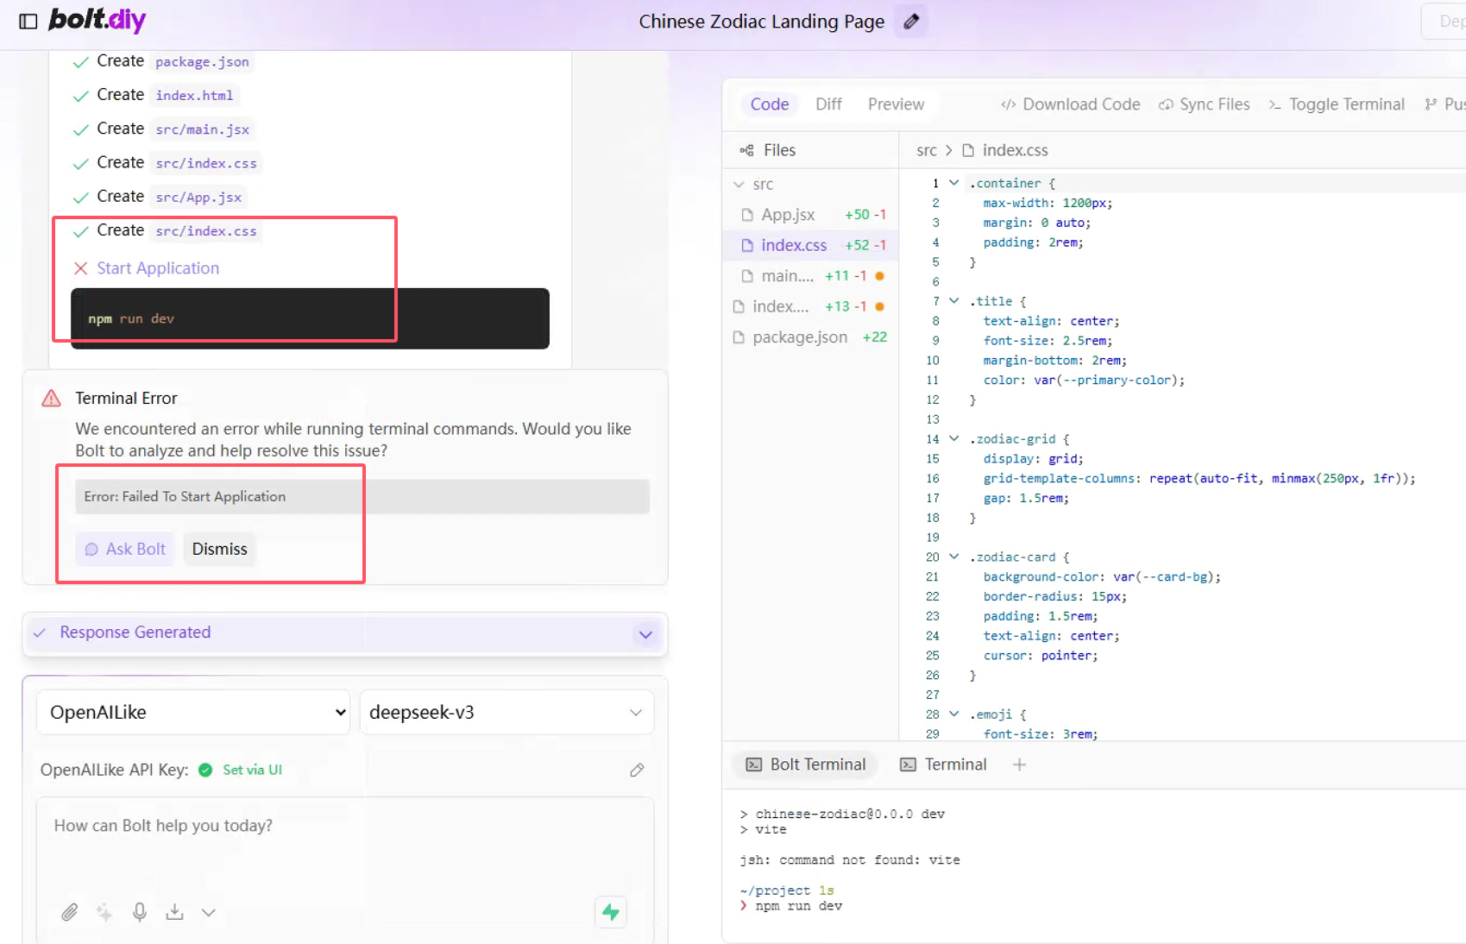Image resolution: width=1466 pixels, height=944 pixels.
Task: Fold the .container CSS block
Action: tap(953, 183)
